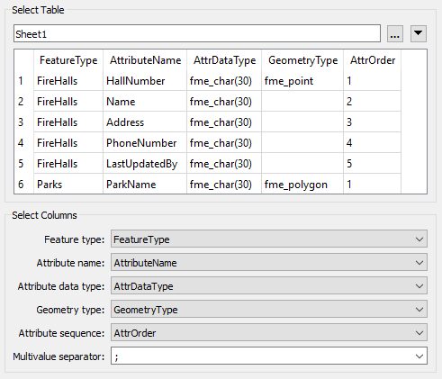Screen dimensions: 442x379
Task: Click the GeometryType column header
Action: point(302,60)
